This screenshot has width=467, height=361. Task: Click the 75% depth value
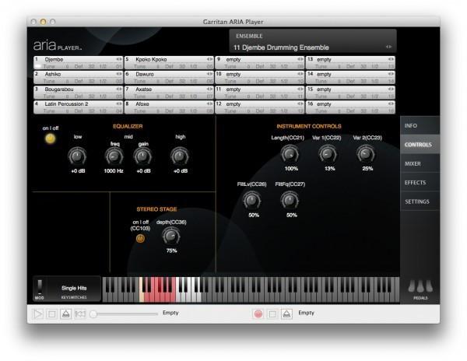tap(171, 251)
